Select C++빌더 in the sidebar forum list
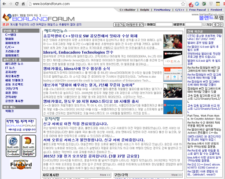225x179 pixels. click(x=11, y=35)
